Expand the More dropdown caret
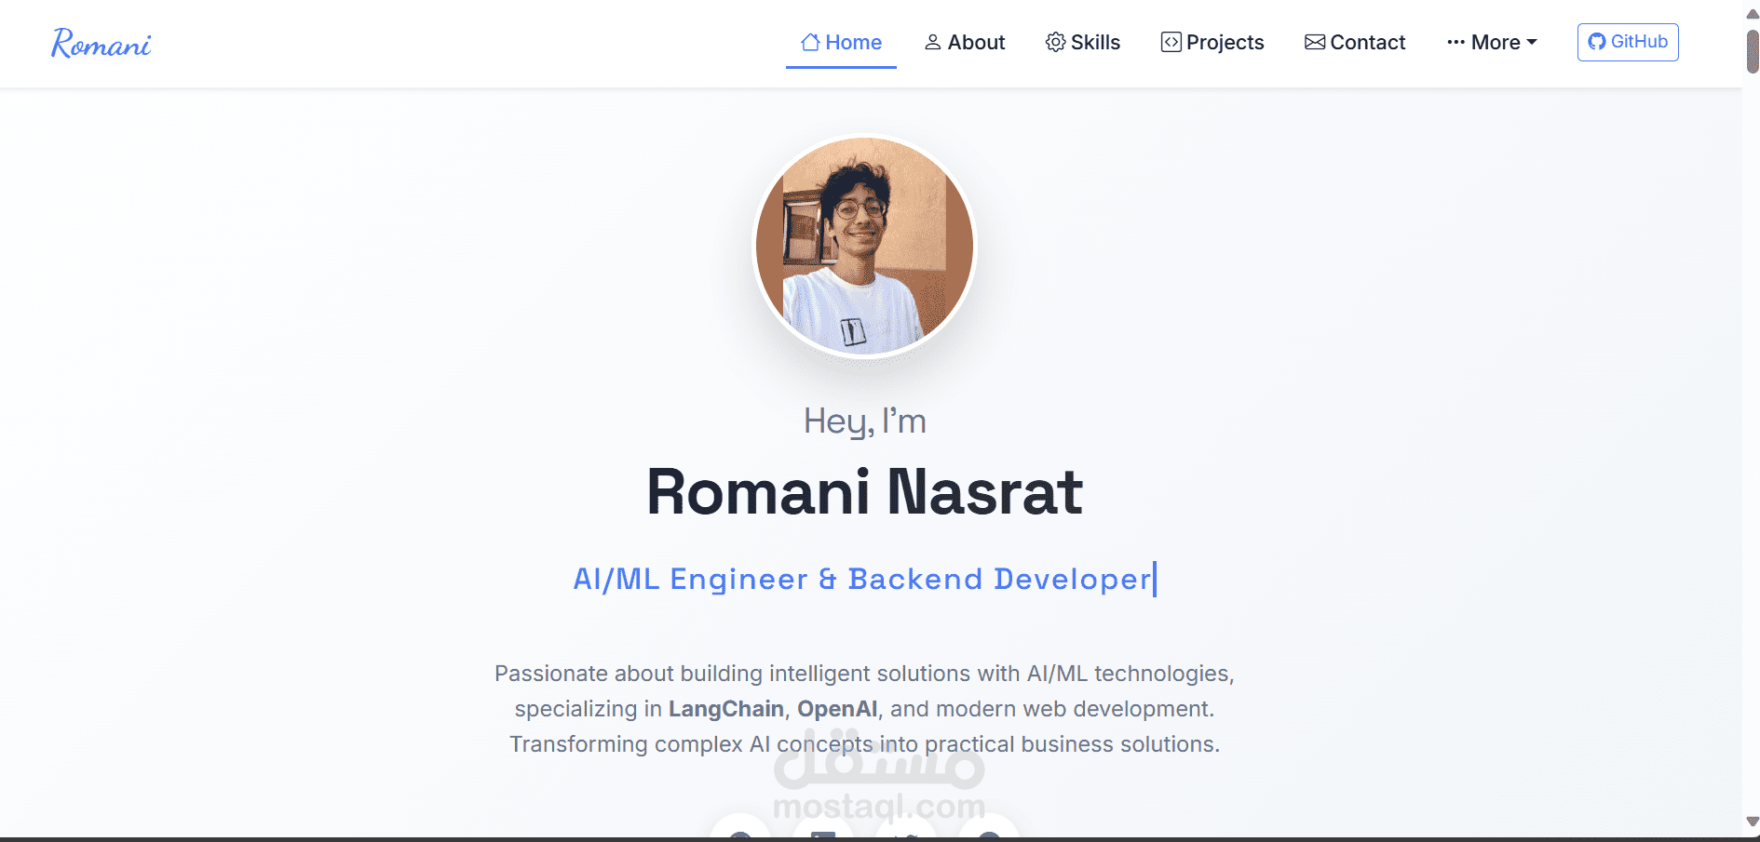 click(x=1532, y=42)
